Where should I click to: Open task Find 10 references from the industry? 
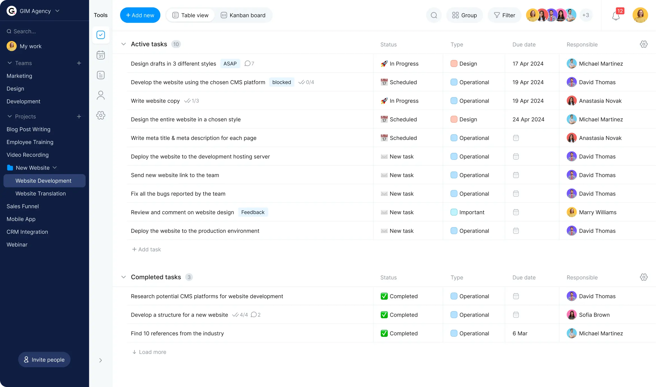tap(177, 333)
